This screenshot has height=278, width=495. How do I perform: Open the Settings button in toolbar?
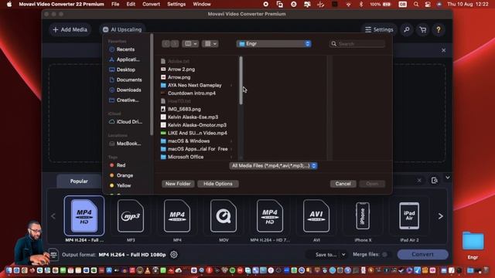point(379,29)
